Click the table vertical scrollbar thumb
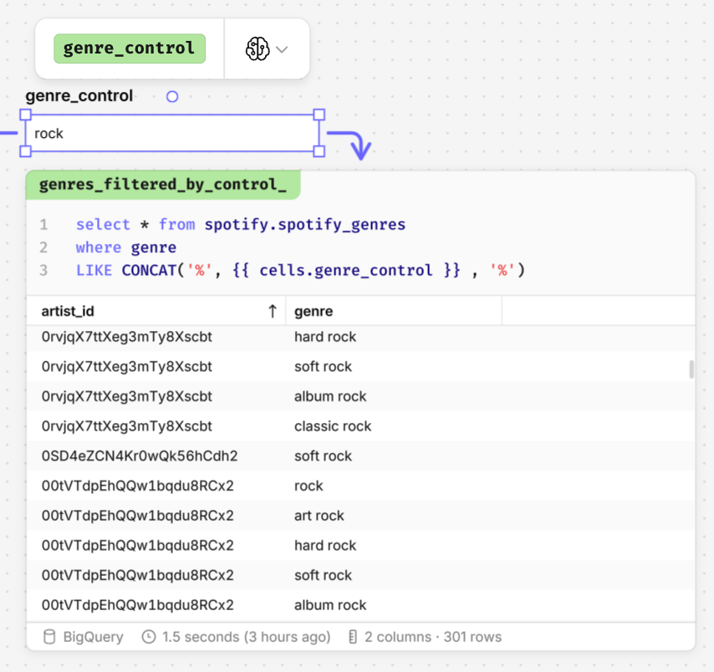Viewport: 714px width, 672px height. click(x=691, y=369)
